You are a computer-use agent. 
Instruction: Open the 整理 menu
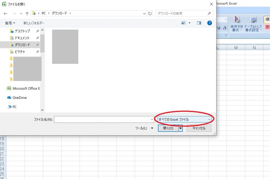(10, 23)
